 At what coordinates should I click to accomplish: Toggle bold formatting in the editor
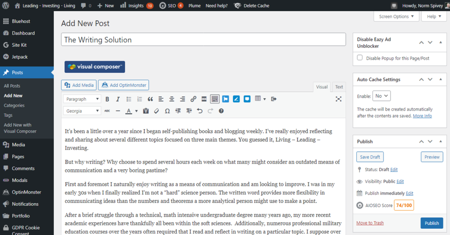point(107,99)
